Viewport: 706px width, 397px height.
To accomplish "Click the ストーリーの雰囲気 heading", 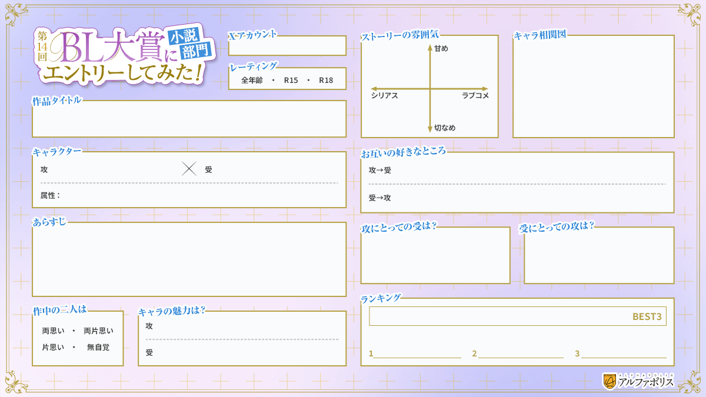I will pos(400,35).
